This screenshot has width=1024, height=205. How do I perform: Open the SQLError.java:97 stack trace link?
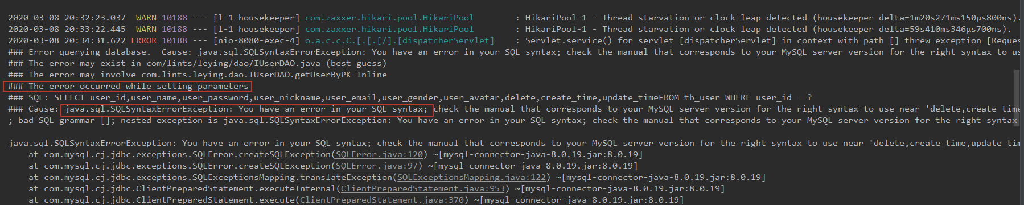pos(377,166)
